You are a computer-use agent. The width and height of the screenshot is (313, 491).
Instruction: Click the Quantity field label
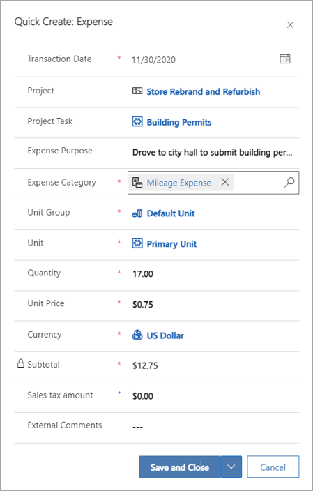44,273
